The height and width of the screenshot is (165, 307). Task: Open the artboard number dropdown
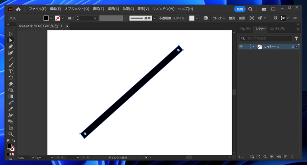tap(78, 158)
